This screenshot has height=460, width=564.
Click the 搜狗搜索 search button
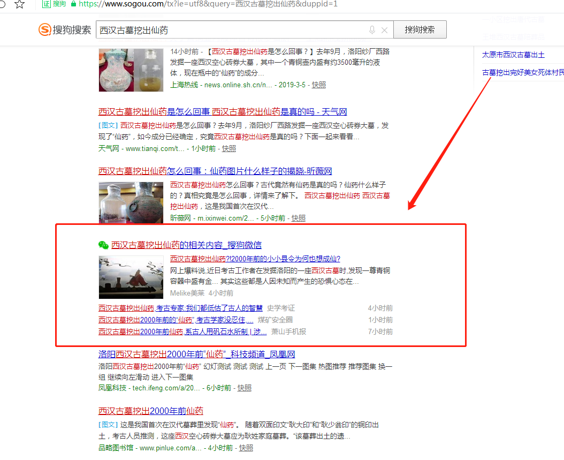(420, 30)
